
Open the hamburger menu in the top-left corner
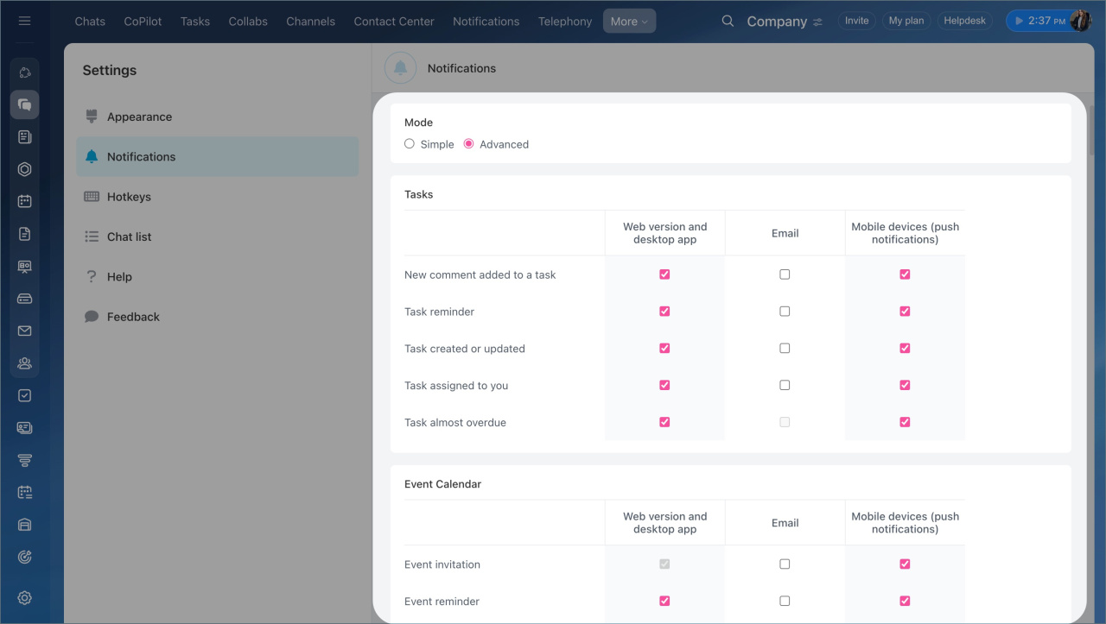[24, 21]
